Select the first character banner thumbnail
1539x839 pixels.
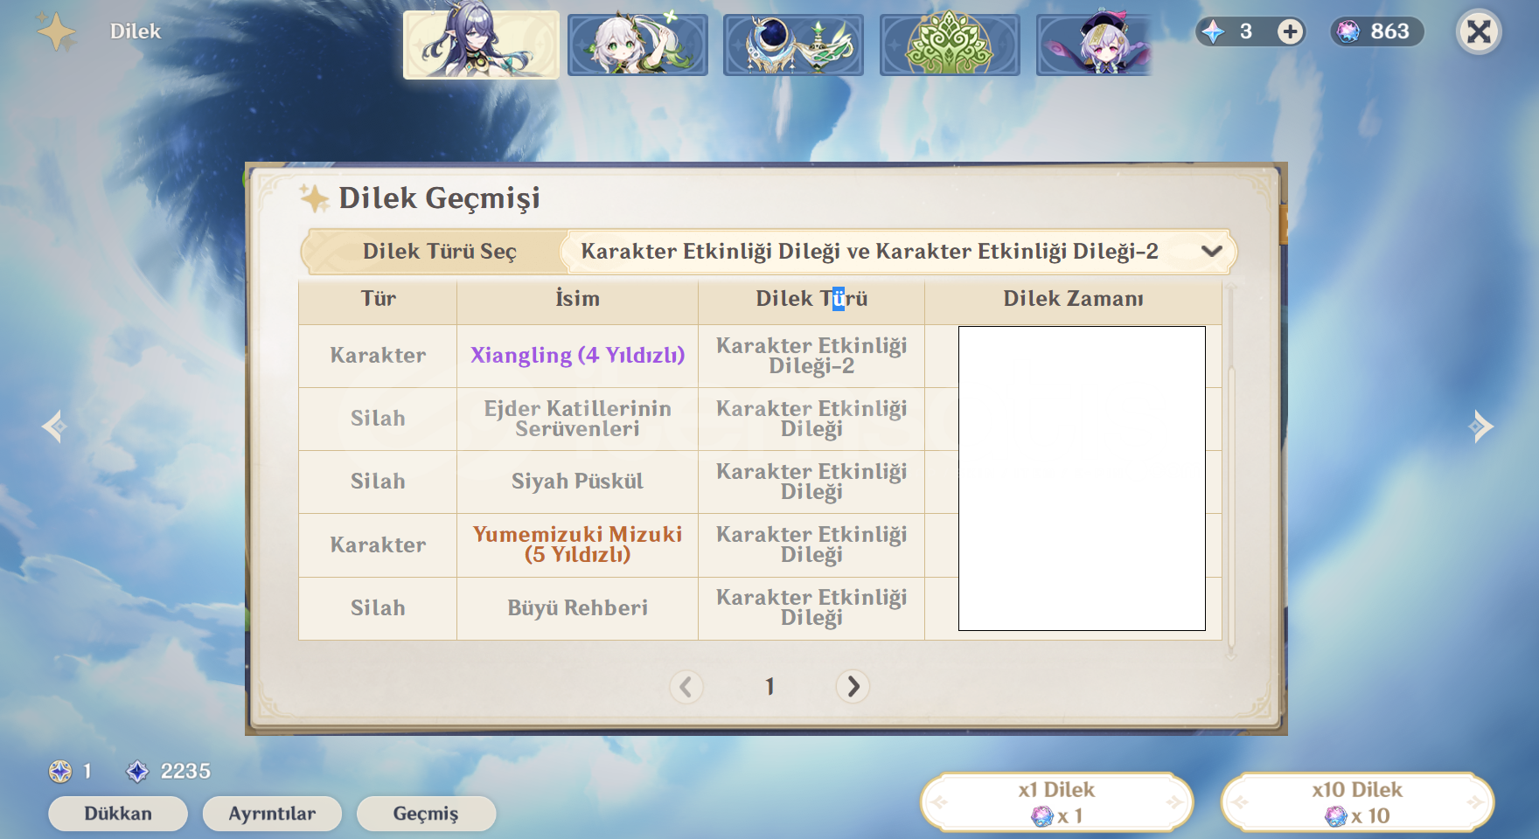(x=481, y=45)
